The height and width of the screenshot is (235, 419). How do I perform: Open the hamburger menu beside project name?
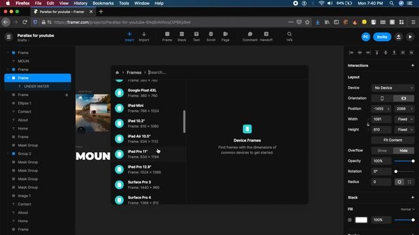pos(9,37)
